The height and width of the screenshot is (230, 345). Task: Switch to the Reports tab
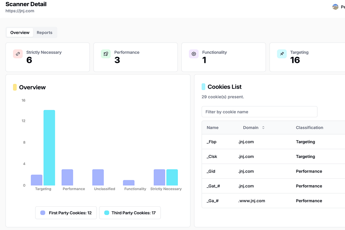pos(44,33)
